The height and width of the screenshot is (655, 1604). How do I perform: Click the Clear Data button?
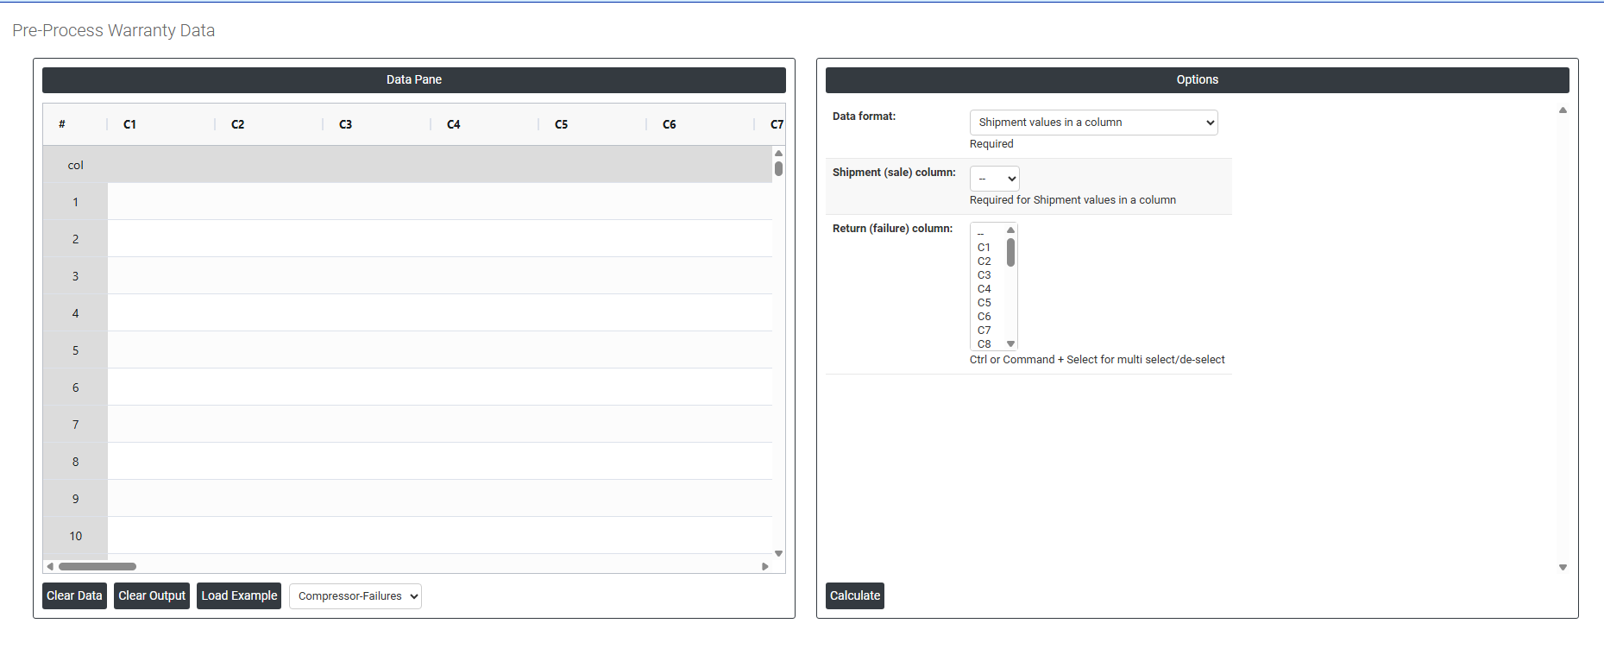pos(74,595)
